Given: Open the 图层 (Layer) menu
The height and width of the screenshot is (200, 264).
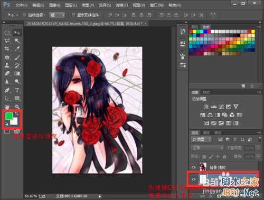Looking at the screenshot, I should (71, 5).
